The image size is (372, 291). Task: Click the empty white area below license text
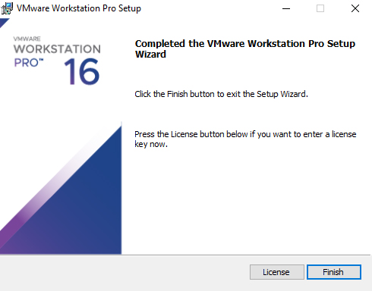(245, 202)
